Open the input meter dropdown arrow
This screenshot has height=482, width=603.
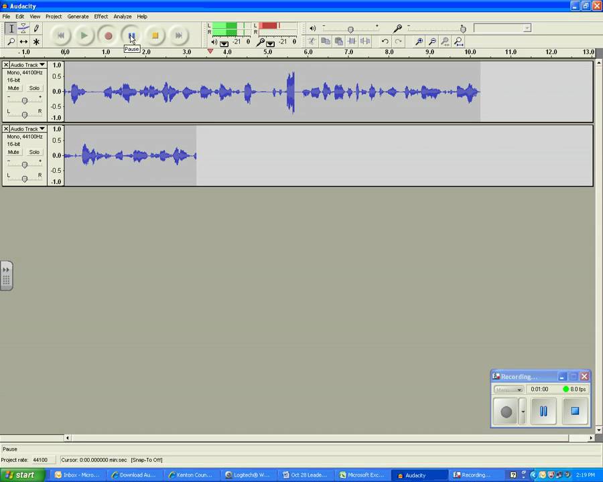[x=271, y=44]
